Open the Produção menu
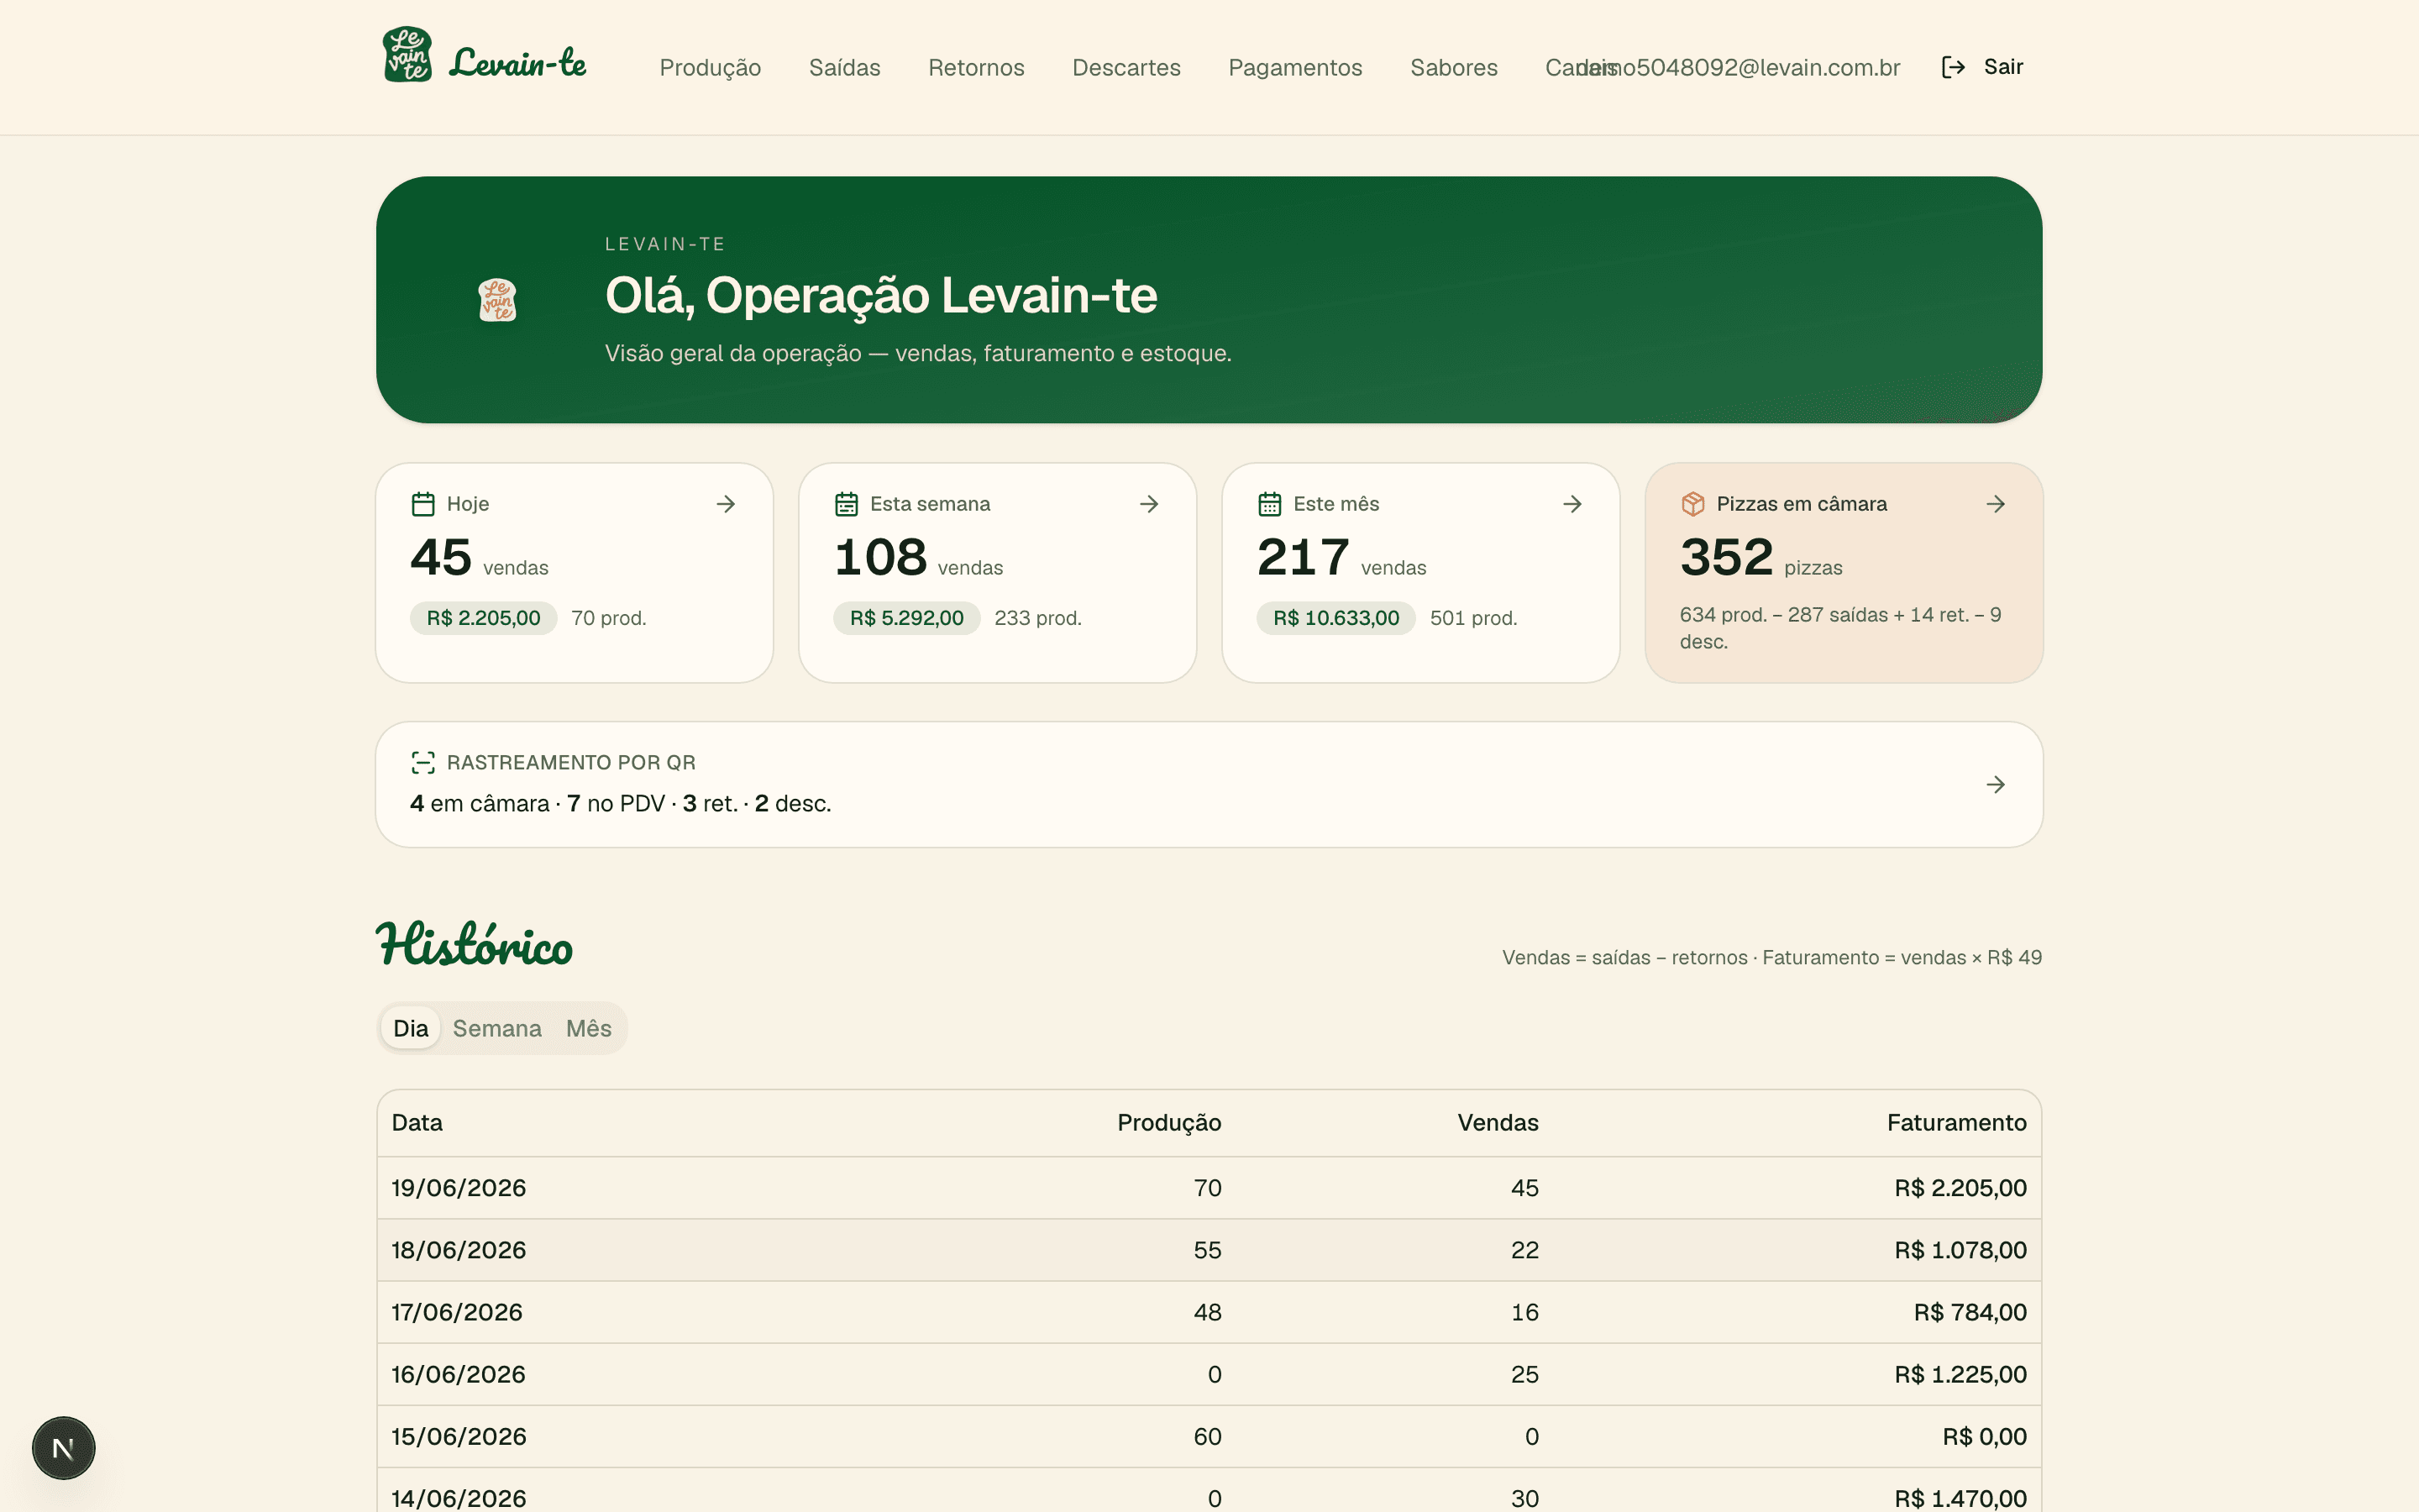Screen dimensions: 2419x1512 (x=711, y=67)
